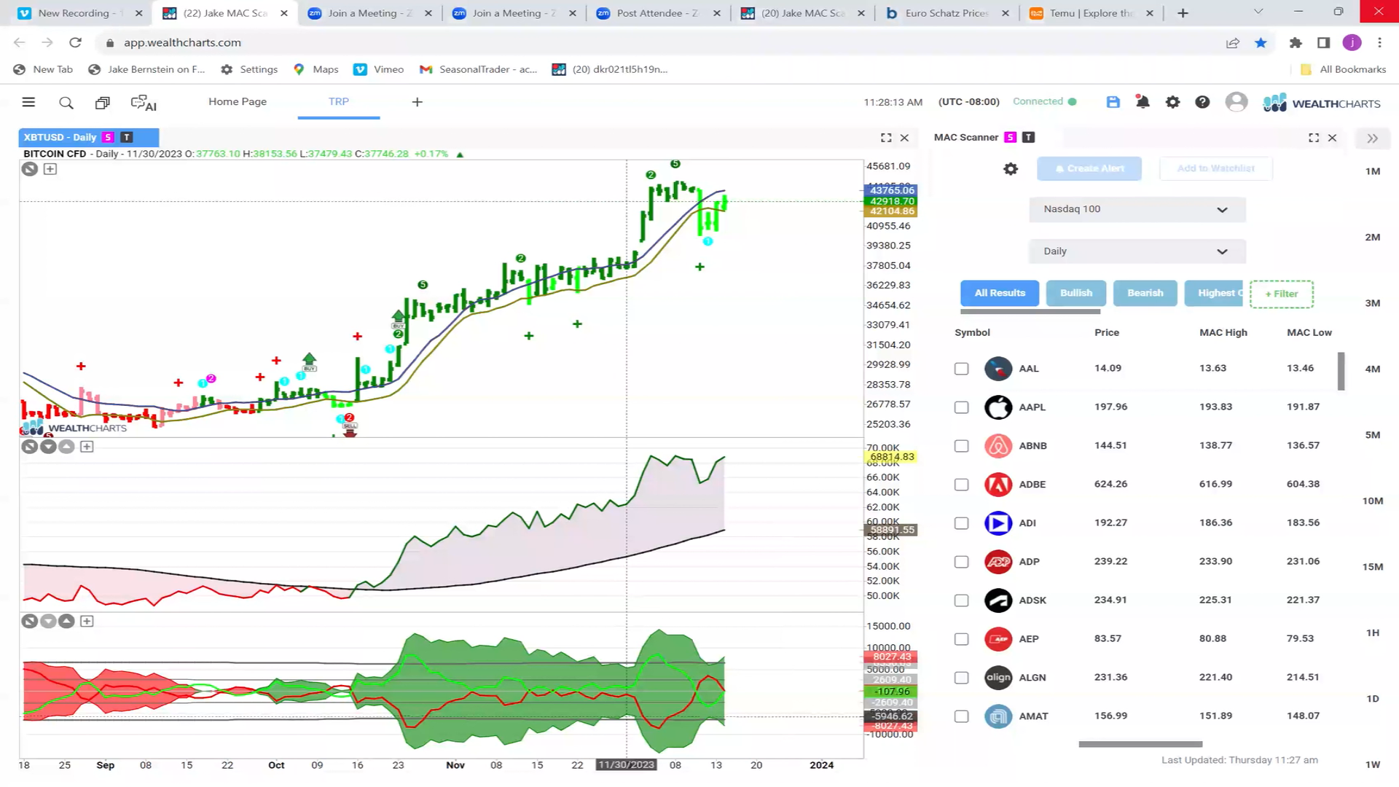Select the 1M timeframe in sidebar
Viewport: 1399px width, 787px height.
point(1373,172)
